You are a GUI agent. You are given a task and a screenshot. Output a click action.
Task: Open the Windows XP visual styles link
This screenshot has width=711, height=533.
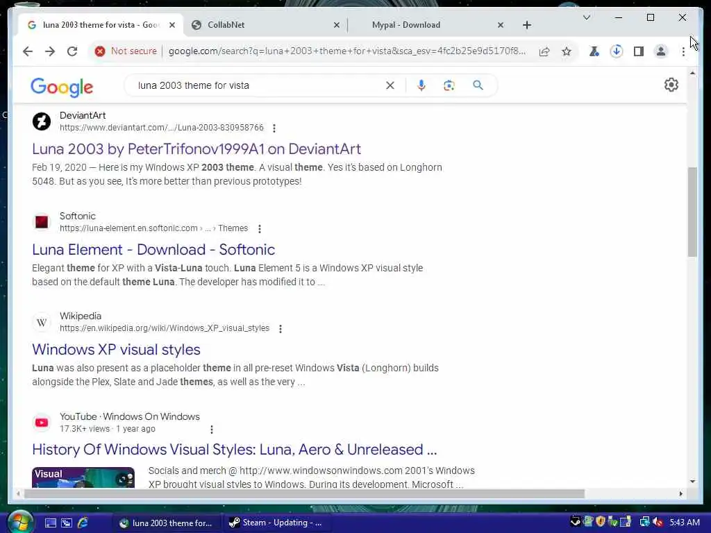click(116, 350)
